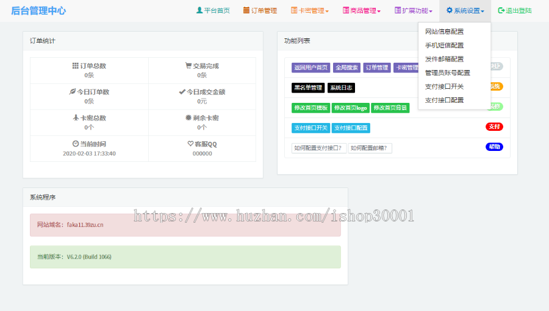Click the gear icon beside 系统设置
The image size is (549, 311).
pos(450,10)
